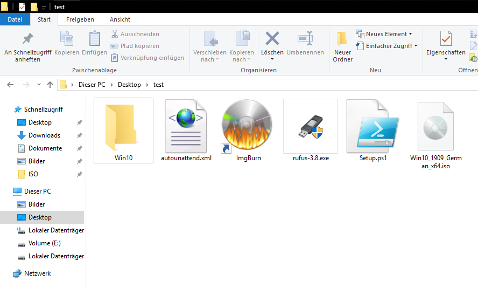Click test in address breadcrumb
Screen dimensions: 478x288
(158, 85)
